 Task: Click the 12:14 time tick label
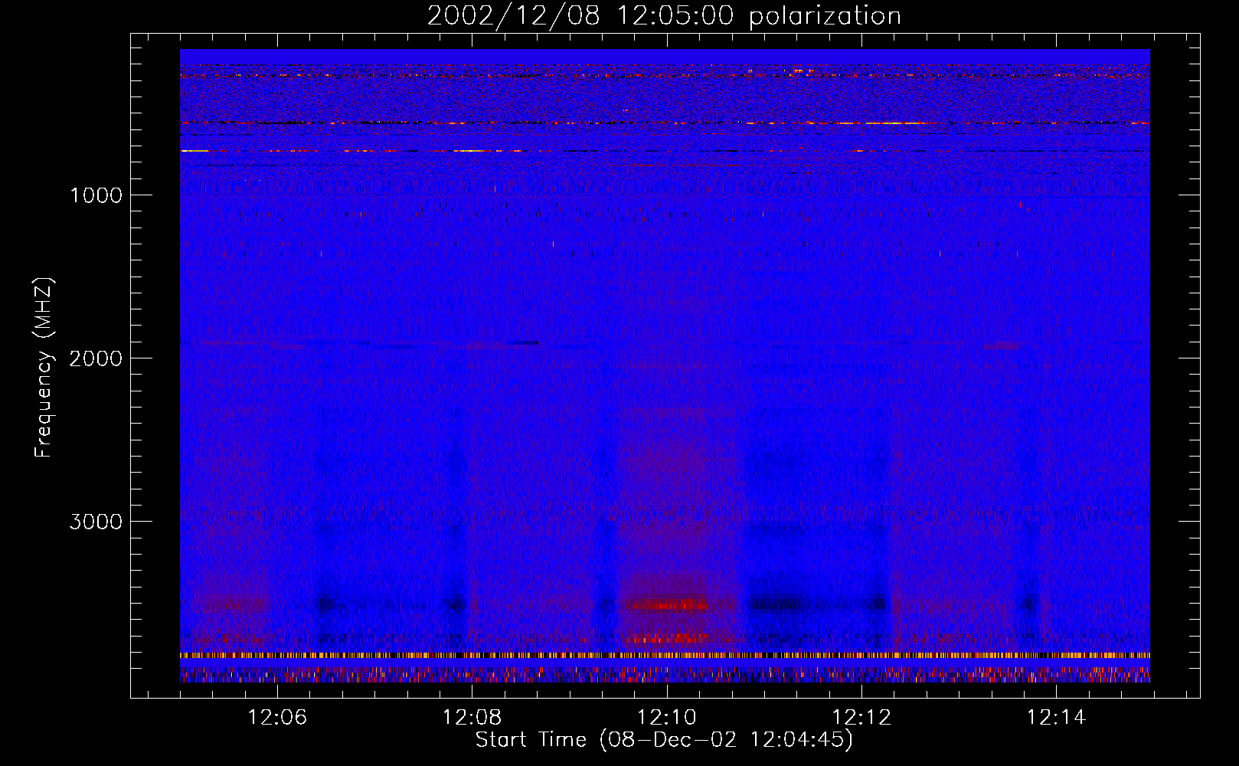[1056, 718]
